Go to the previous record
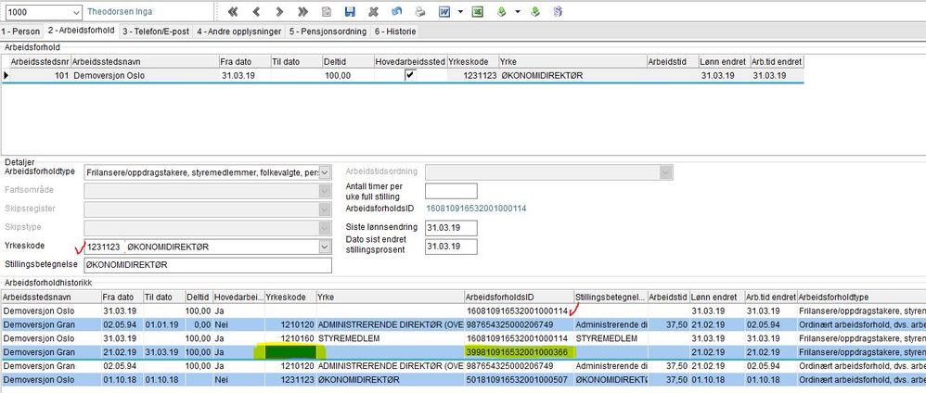Viewport: 926px width, 393px height. coord(255,12)
